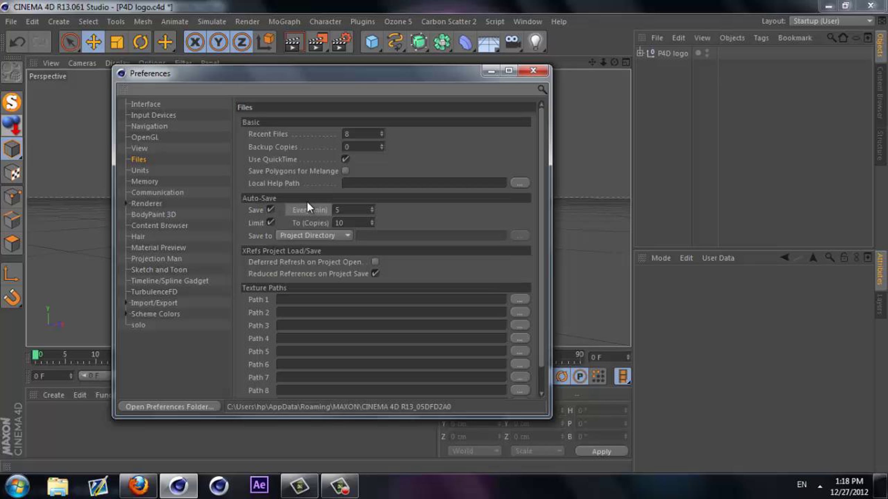888x499 pixels.
Task: Enable the Snap magnet icon
Action: (12, 297)
